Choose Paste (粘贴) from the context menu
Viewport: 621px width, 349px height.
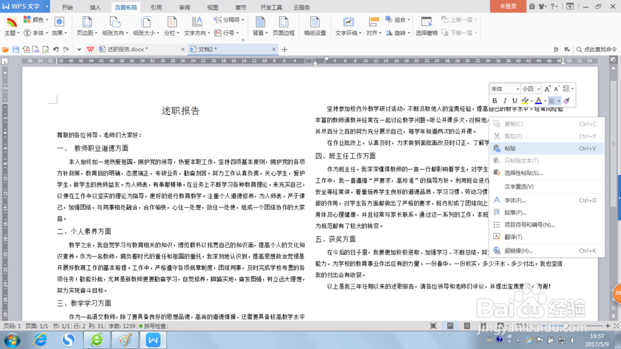546,148
